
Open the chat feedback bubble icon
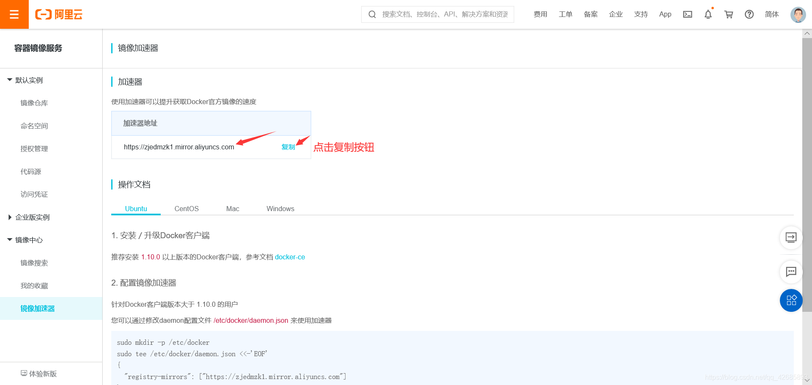[791, 272]
